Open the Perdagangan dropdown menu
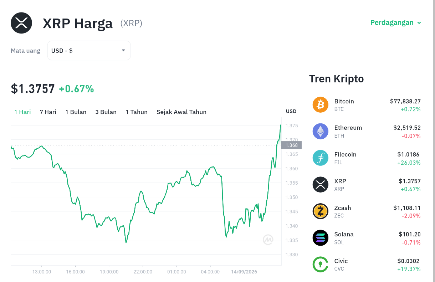Viewport: 435px width, 282px height. click(x=396, y=22)
